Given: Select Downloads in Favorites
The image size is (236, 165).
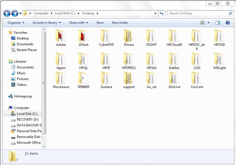Looking at the screenshot, I should coord(25,44).
